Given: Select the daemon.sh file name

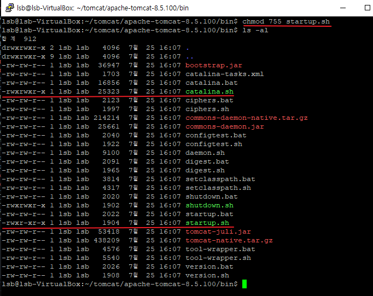Looking at the screenshot, I should (x=205, y=153).
